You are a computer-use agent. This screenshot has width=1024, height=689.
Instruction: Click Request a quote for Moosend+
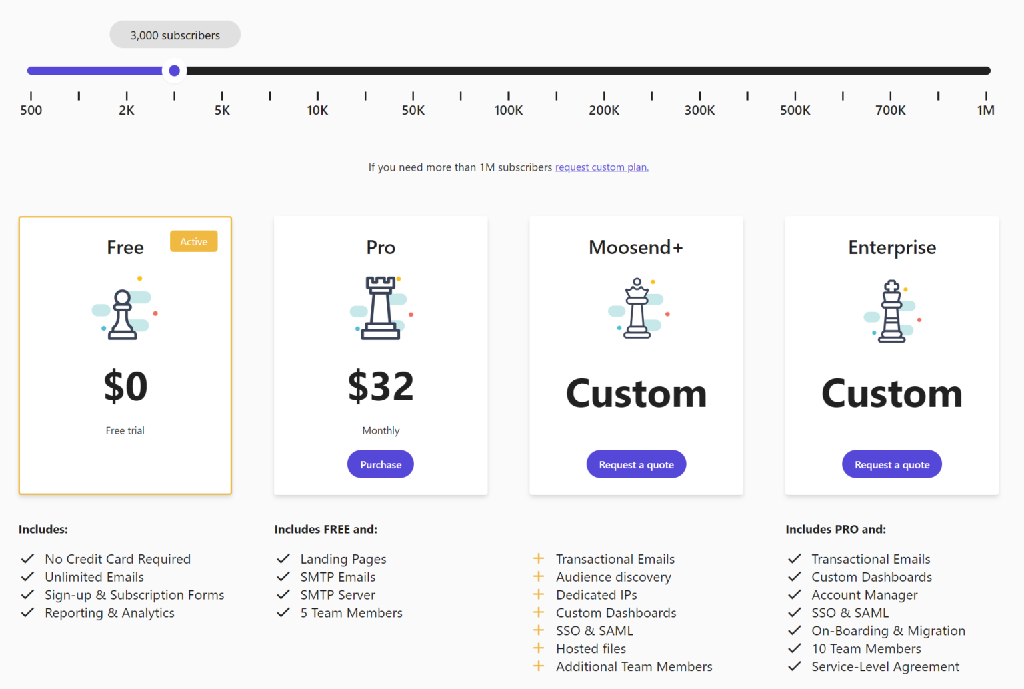tap(635, 464)
